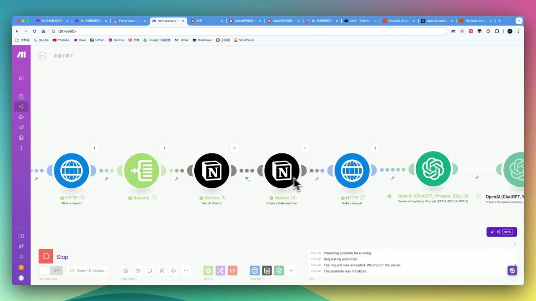
Task: Expand the sidebar three-dot More menu
Action: click(x=21, y=148)
